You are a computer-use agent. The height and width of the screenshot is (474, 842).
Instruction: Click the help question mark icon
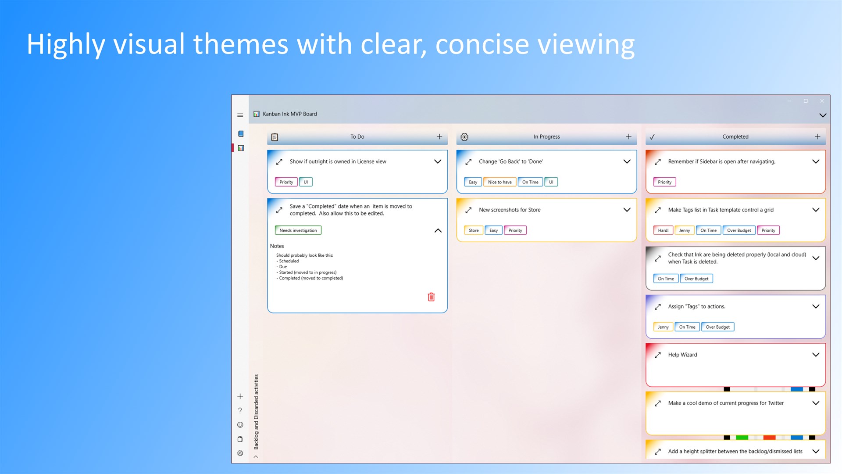[x=240, y=411]
